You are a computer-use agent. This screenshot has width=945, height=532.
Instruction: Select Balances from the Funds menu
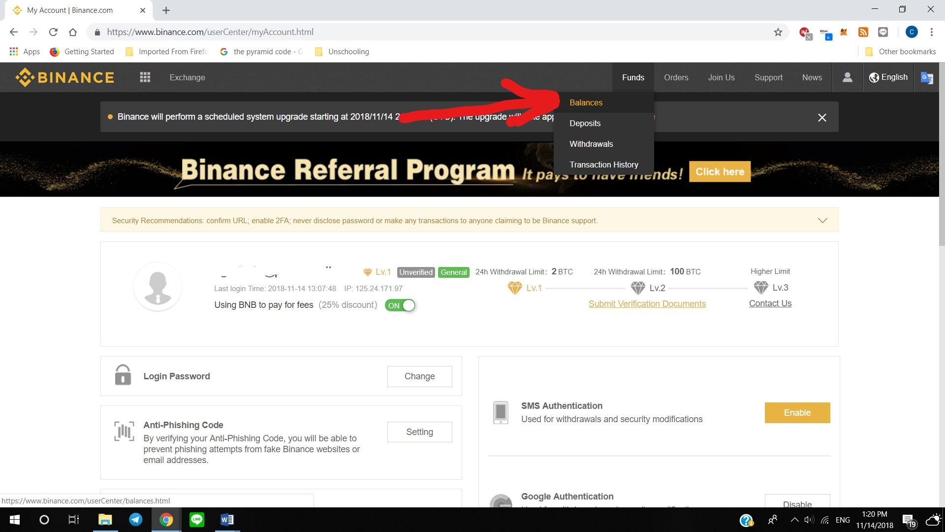pyautogui.click(x=585, y=102)
